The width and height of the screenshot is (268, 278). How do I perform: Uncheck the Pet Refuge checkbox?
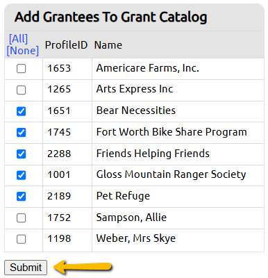21,197
